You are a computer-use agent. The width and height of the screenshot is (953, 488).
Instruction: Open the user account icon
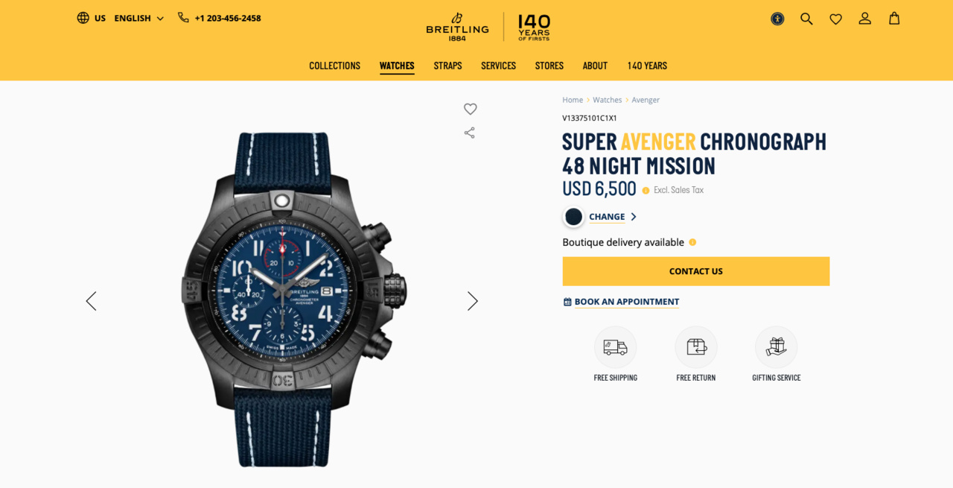click(x=864, y=19)
